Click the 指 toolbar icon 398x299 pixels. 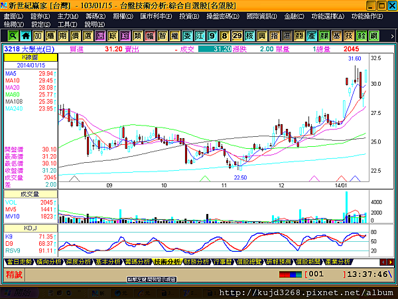pos(274,36)
